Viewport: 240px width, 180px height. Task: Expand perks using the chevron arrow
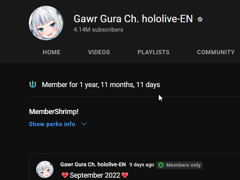point(84,124)
